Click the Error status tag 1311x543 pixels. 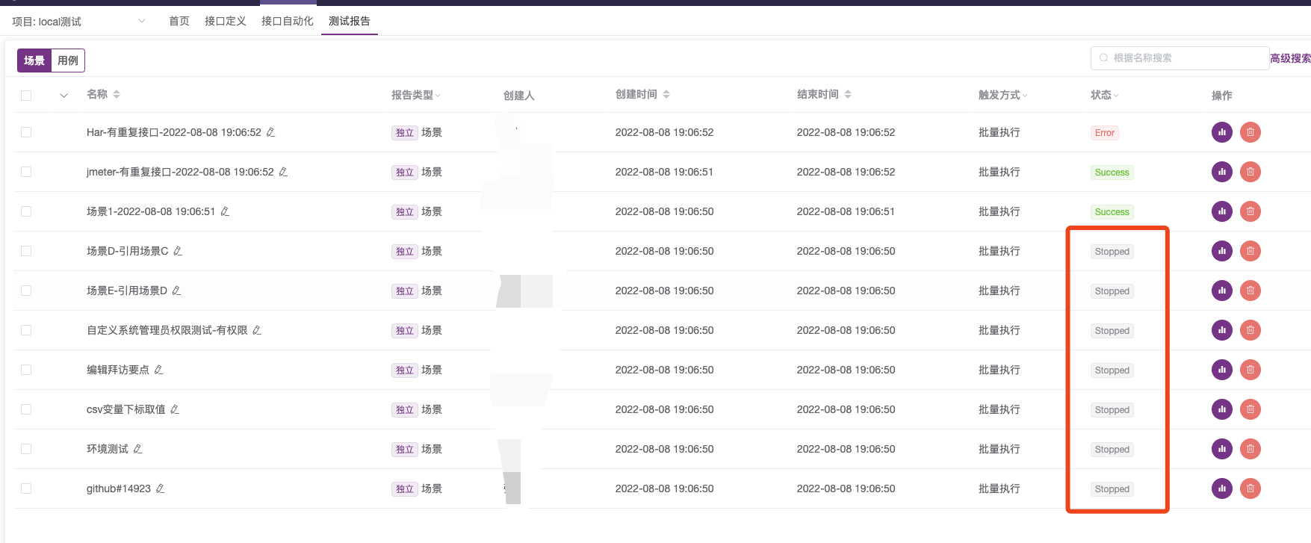(1105, 133)
